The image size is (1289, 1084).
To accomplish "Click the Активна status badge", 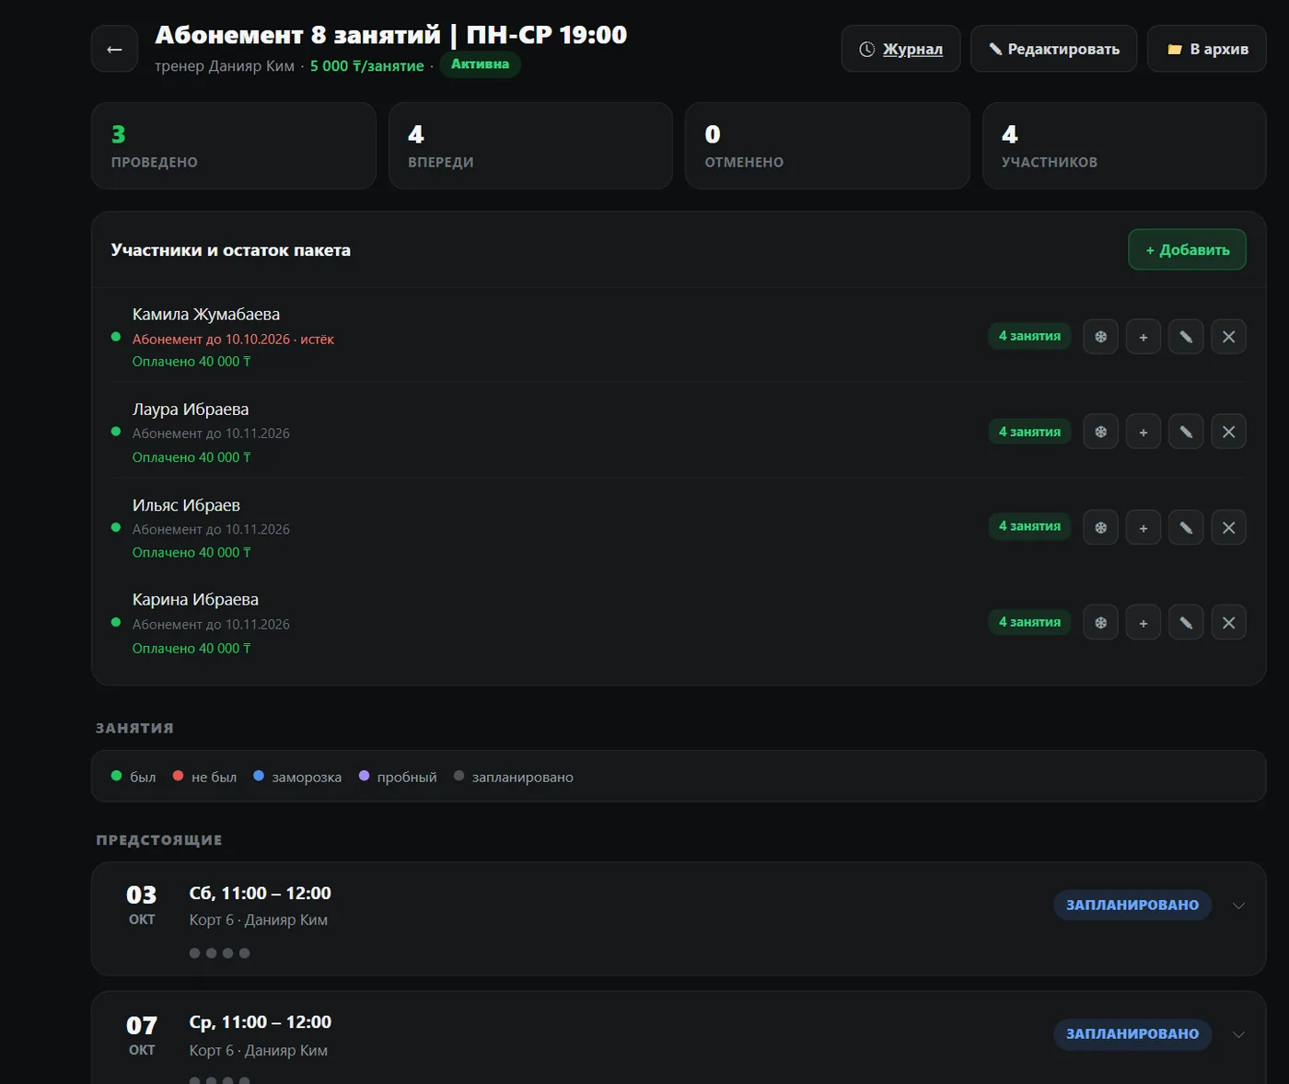I will [x=480, y=64].
